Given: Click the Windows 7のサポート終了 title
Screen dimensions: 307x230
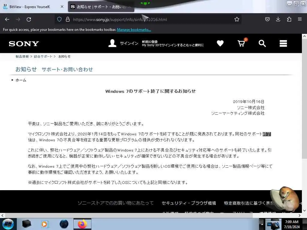Looking at the screenshot, I should [151, 91].
